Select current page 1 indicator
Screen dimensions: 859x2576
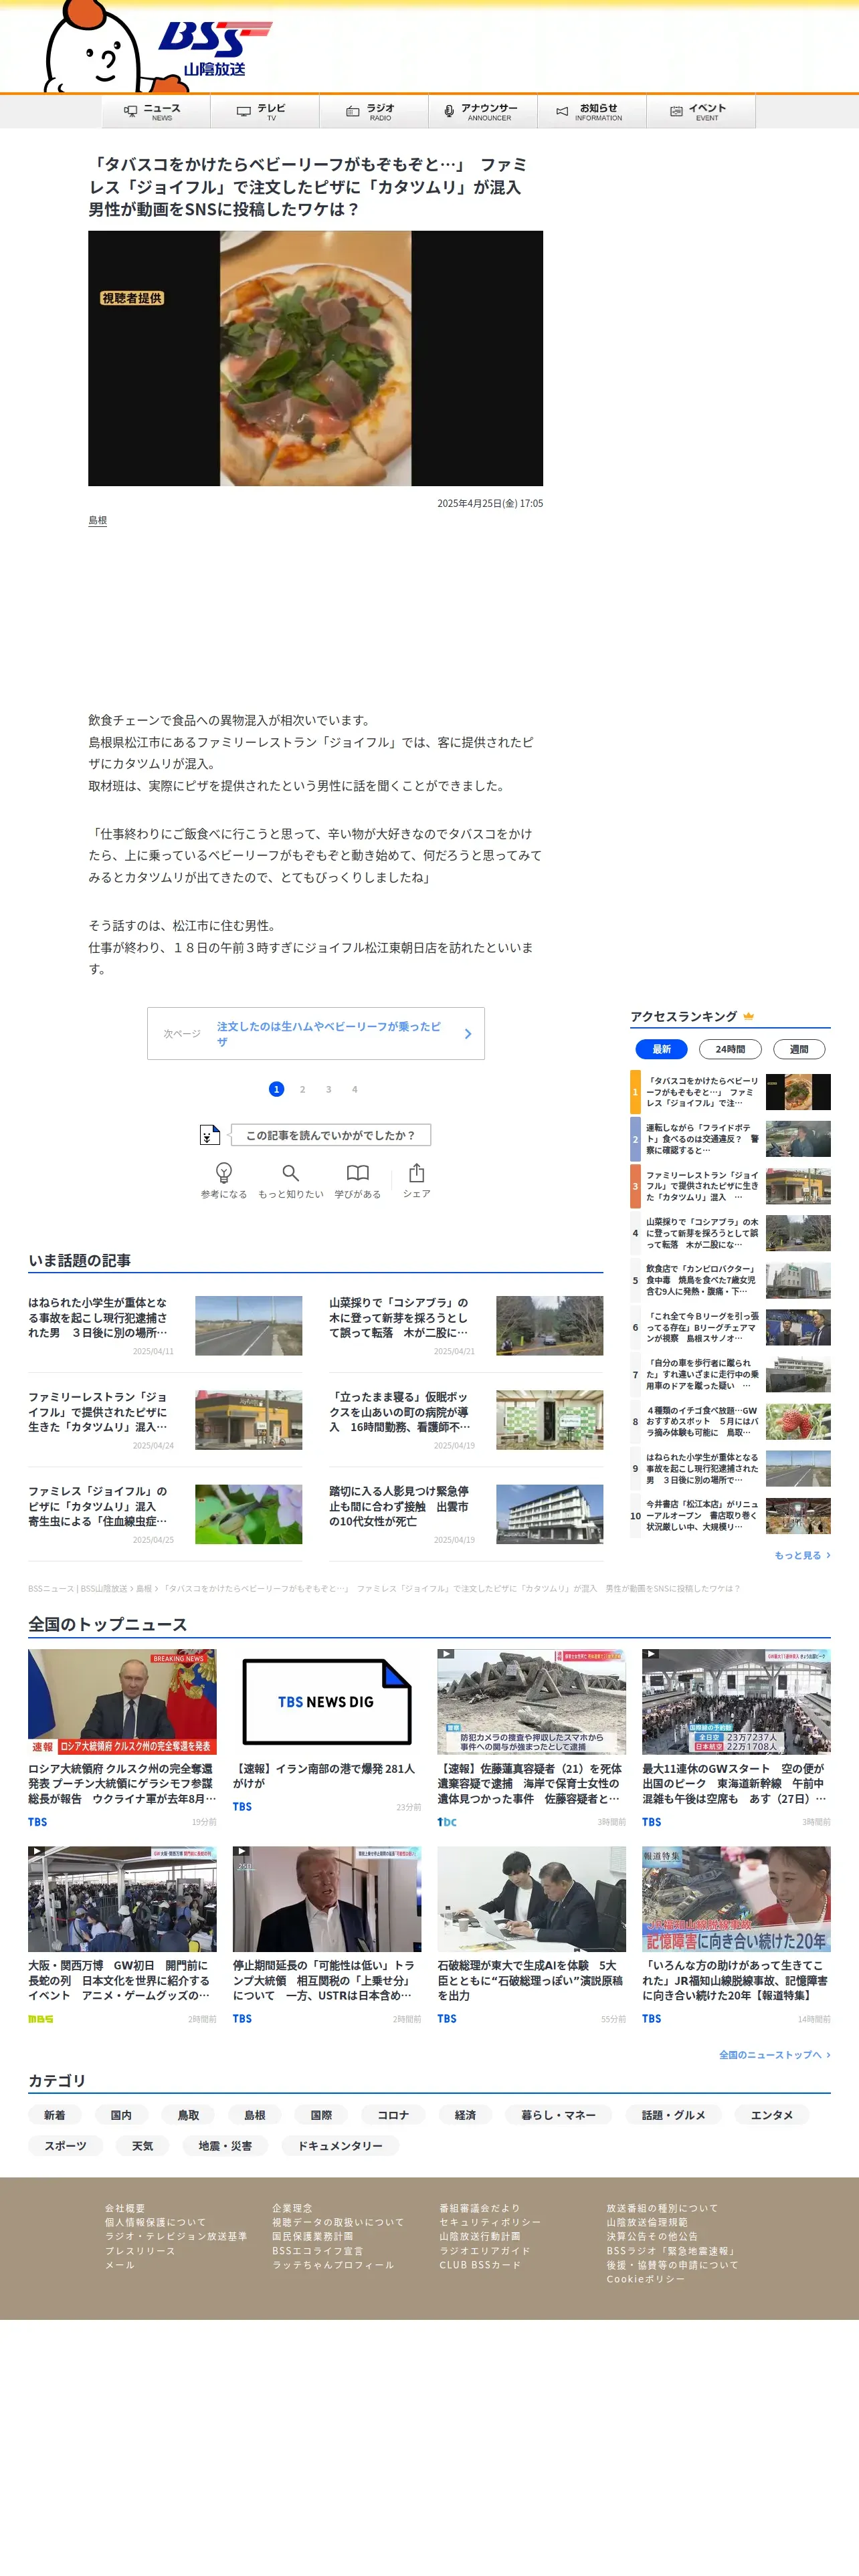click(x=276, y=1089)
